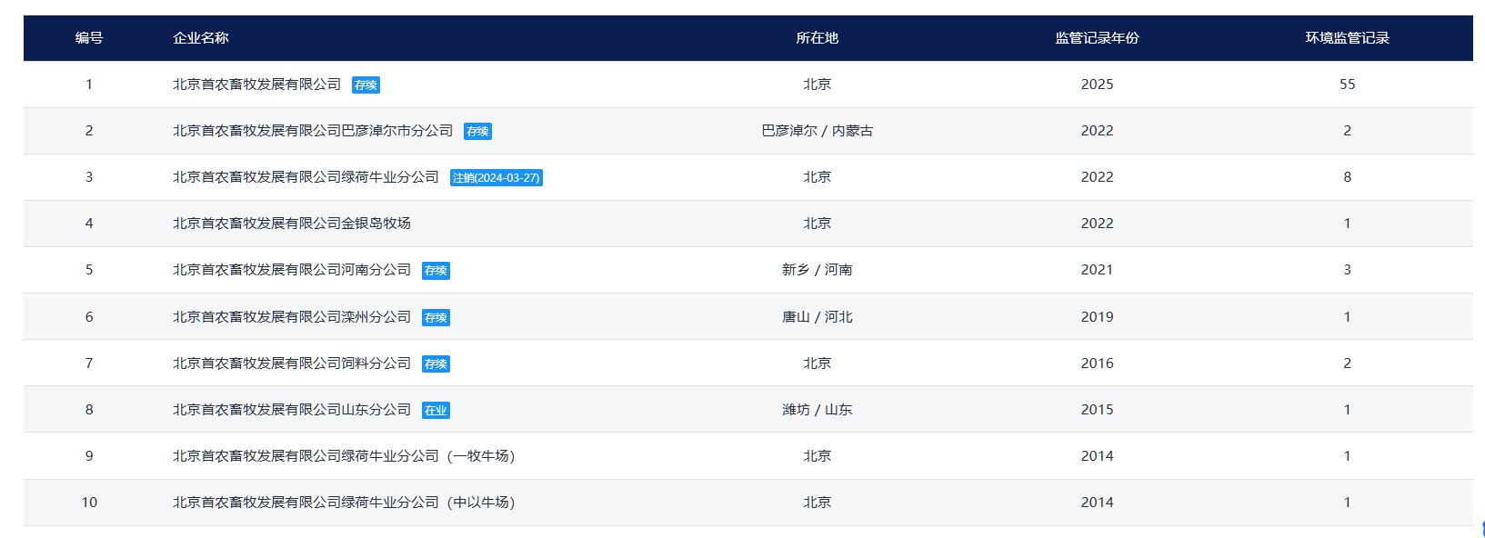Open the 巴彦淖尔市分公司 company entry
This screenshot has width=1485, height=538.
click(313, 131)
